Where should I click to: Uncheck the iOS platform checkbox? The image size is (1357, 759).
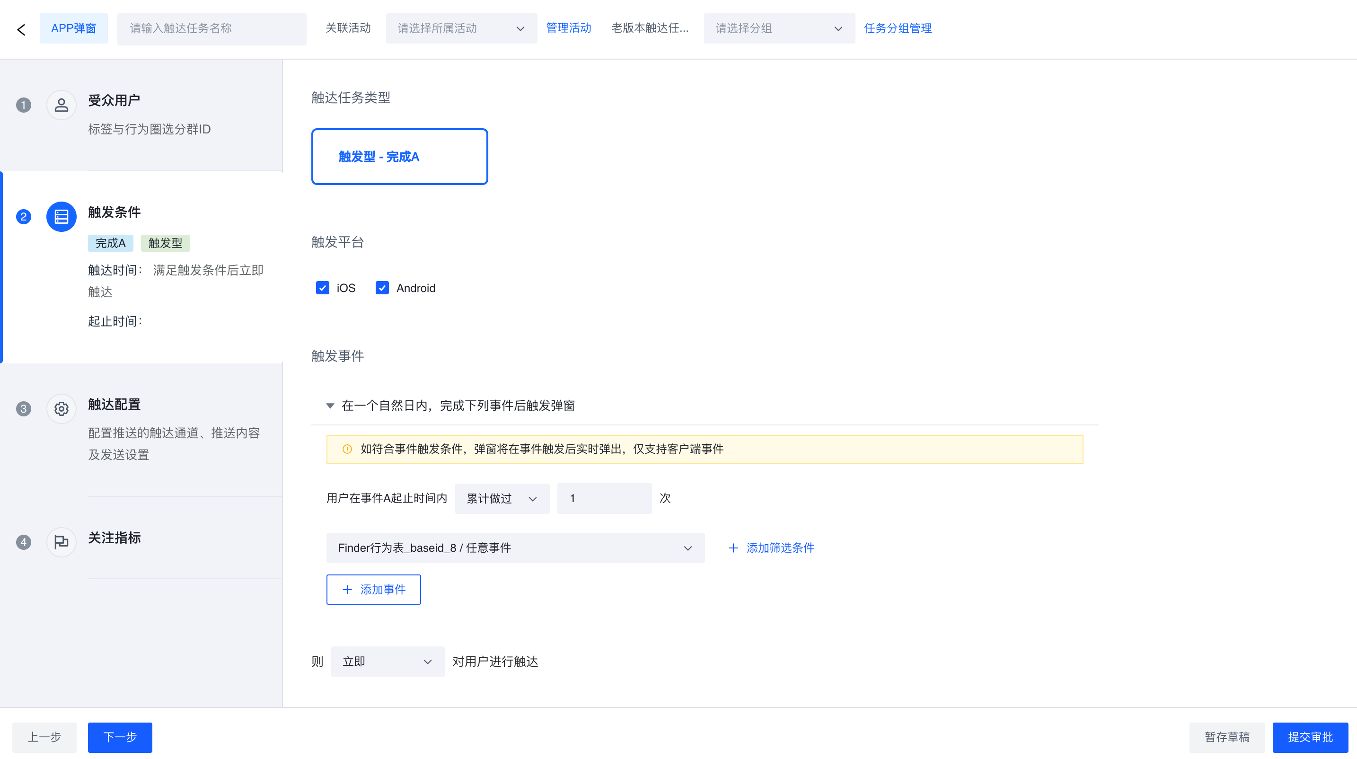pos(322,288)
